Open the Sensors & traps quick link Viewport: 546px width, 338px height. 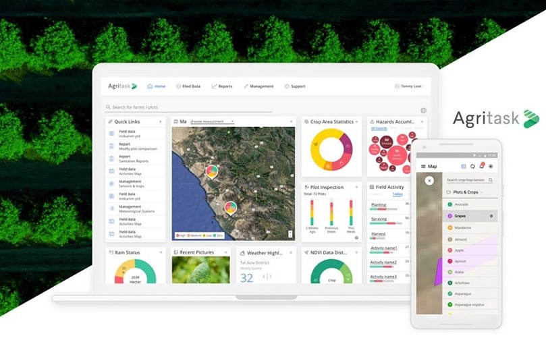coord(135,184)
